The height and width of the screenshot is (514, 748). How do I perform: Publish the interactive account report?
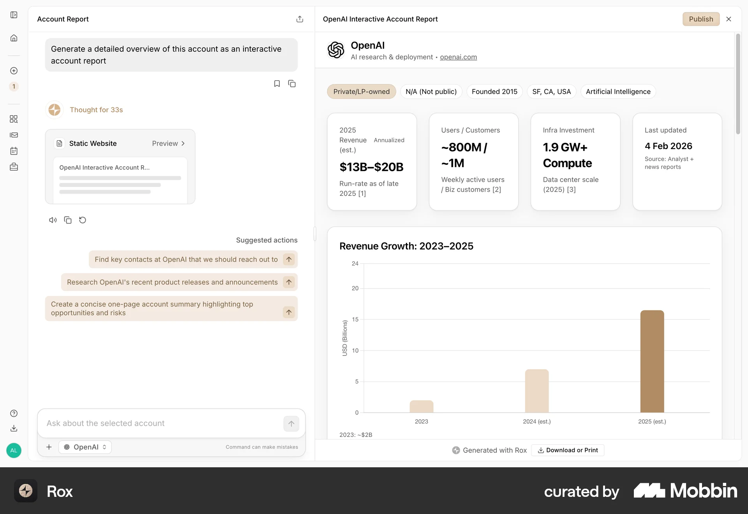point(700,19)
